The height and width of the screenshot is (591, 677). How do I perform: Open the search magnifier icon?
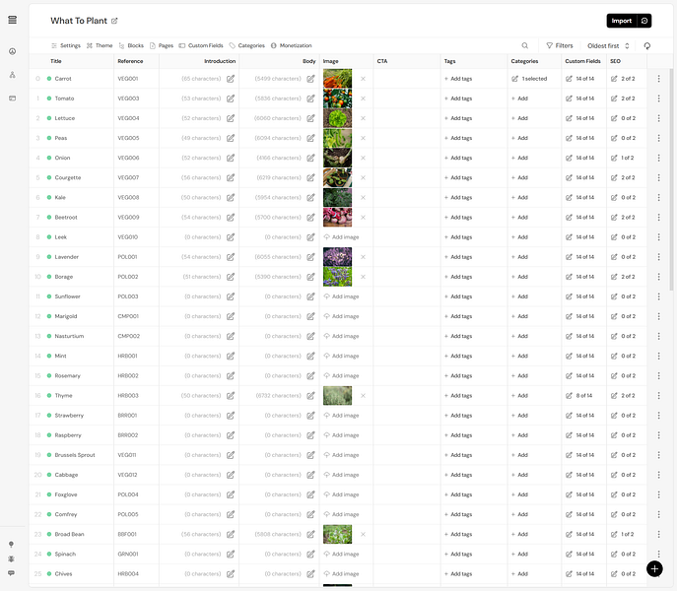pos(524,45)
